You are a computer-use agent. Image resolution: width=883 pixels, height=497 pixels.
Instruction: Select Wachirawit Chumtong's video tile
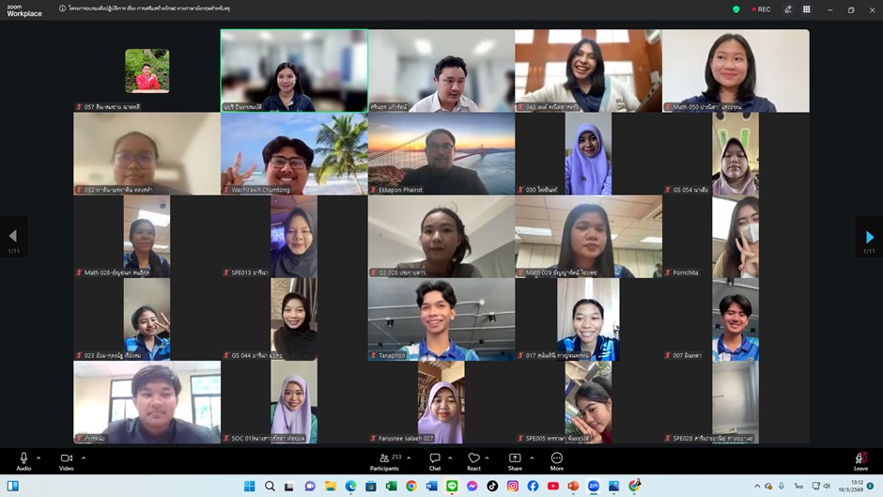pos(294,153)
